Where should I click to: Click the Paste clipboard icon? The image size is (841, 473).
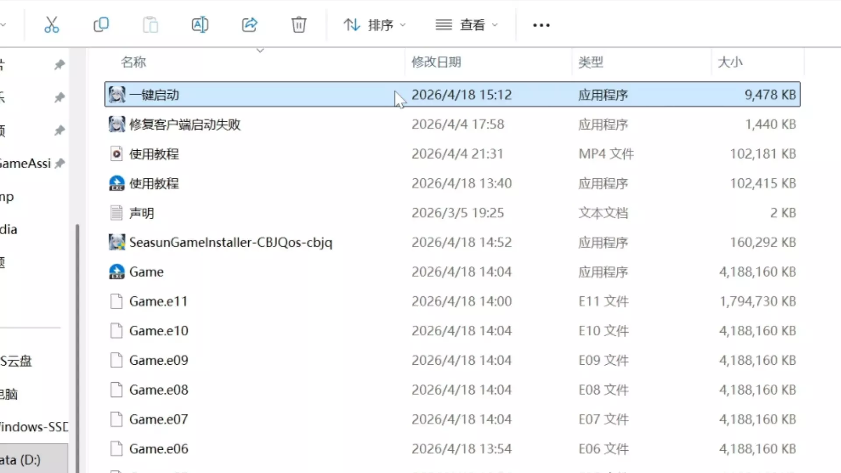point(150,25)
